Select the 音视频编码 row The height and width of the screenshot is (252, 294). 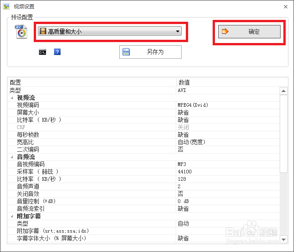click(144, 165)
